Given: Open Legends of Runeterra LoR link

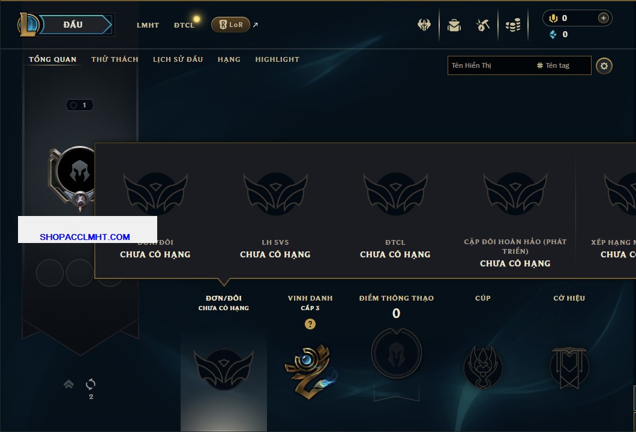Looking at the screenshot, I should coord(230,25).
